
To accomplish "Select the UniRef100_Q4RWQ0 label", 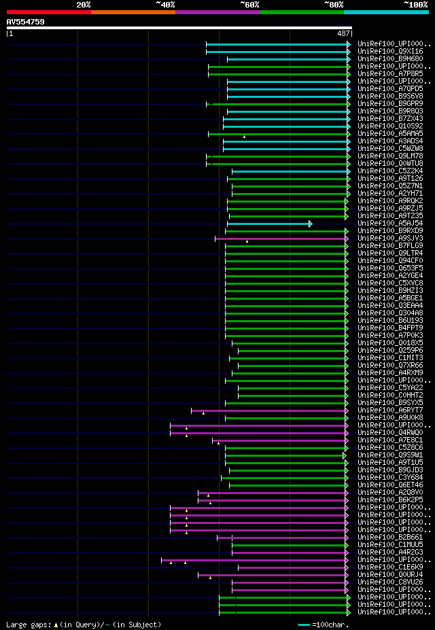I will (390, 432).
